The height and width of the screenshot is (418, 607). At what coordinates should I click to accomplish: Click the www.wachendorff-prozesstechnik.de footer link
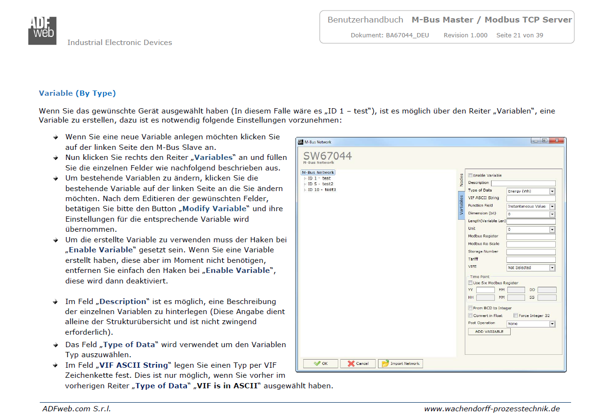pos(492,409)
